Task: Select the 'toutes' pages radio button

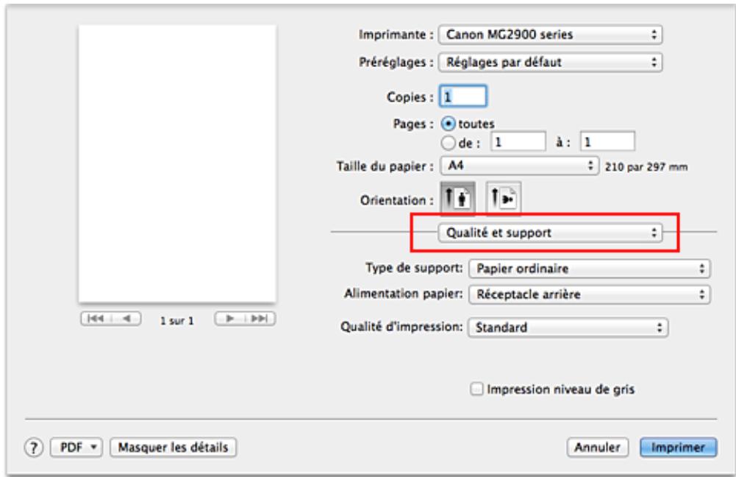Action: click(x=449, y=124)
